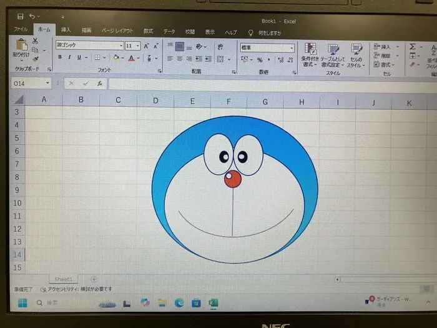Open the font name dropdown (游ゴシック)

(x=121, y=46)
